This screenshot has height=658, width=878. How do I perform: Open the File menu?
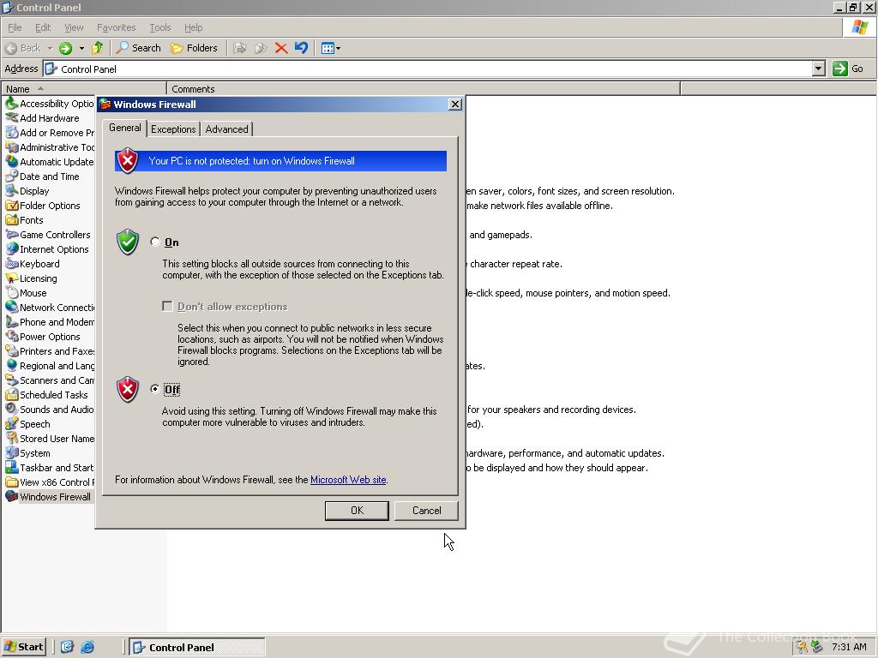[15, 27]
